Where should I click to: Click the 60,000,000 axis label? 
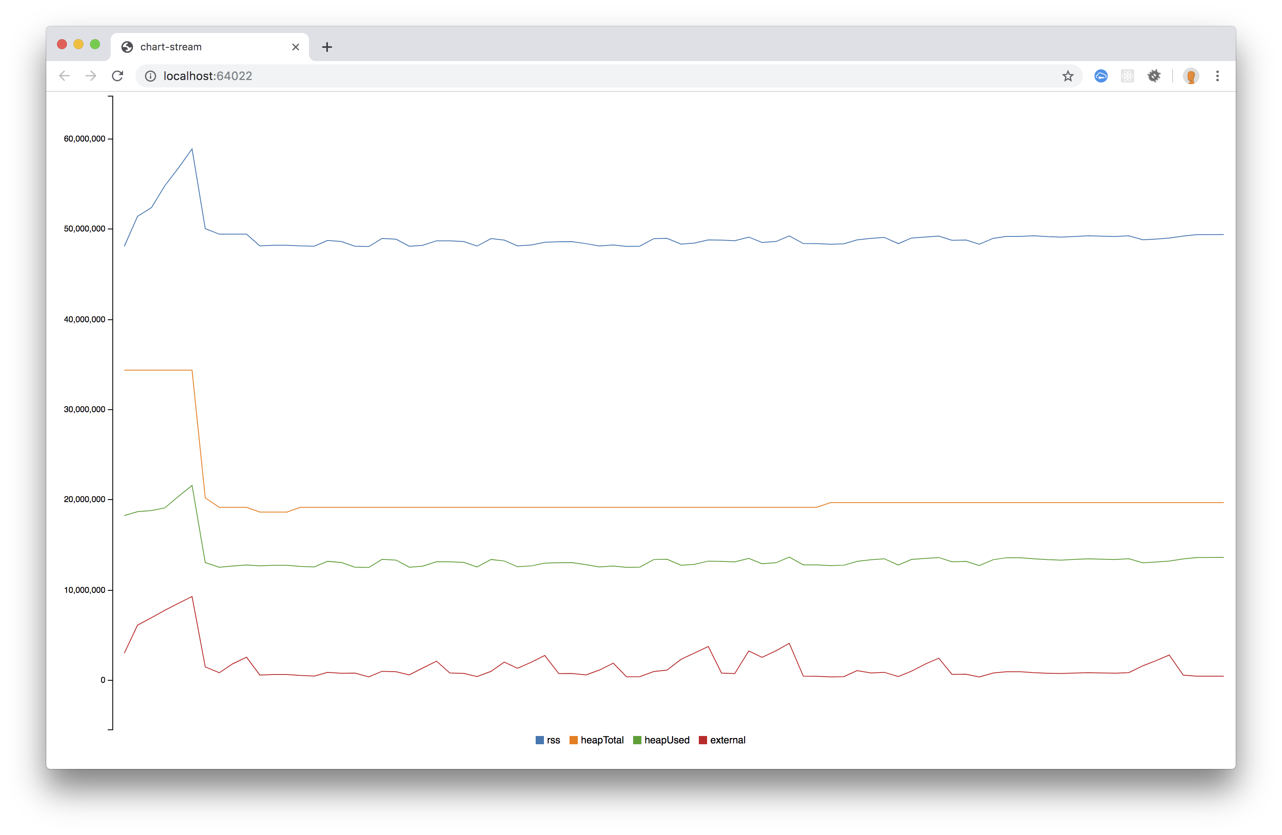tap(85, 138)
